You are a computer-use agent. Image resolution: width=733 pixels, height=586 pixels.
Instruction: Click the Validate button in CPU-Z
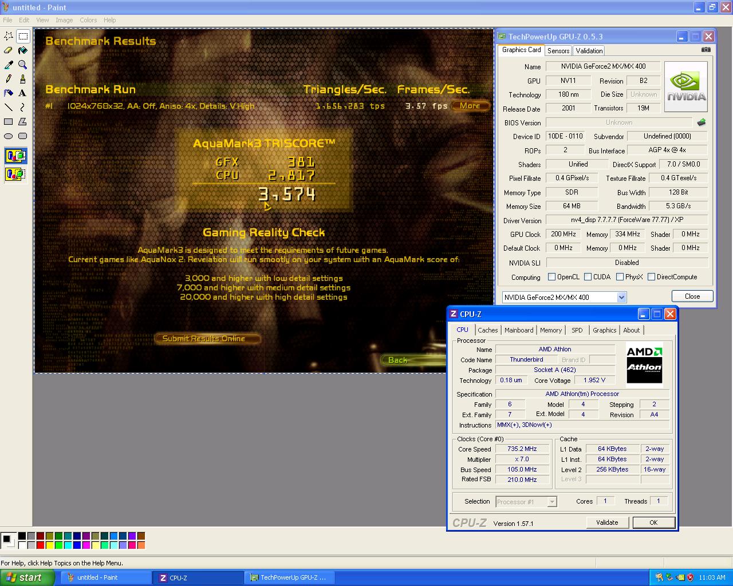coord(607,522)
